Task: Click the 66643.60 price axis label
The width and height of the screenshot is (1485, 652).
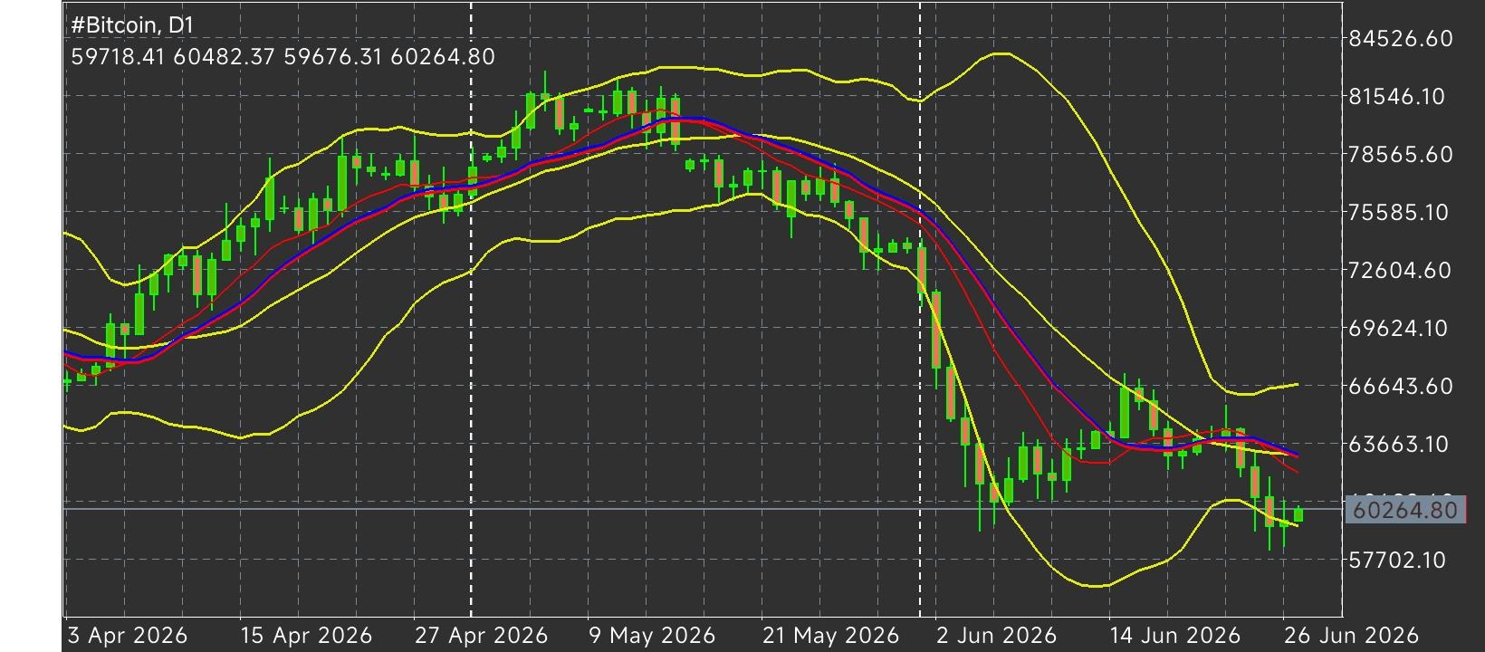Action: point(1401,387)
